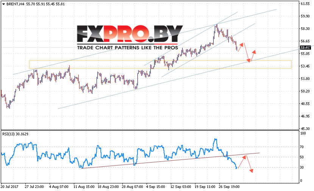Viewport: 314px width, 191px height.
Task: Select the RSI(13) 30.1629 indicator label
Action: pyautogui.click(x=15, y=134)
